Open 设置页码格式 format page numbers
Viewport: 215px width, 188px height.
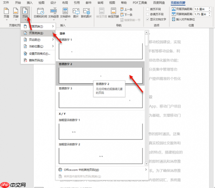pyautogui.click(x=38, y=54)
